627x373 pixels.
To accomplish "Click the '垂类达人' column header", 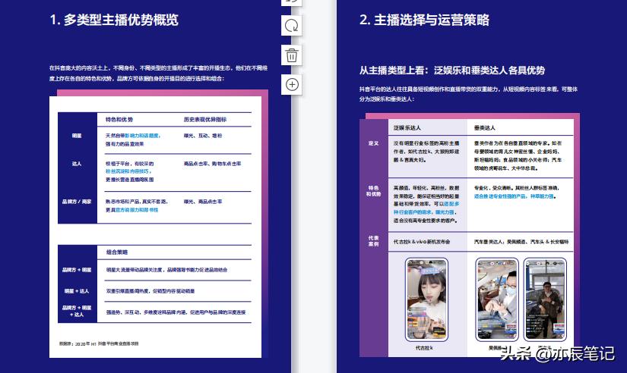I will pos(485,127).
